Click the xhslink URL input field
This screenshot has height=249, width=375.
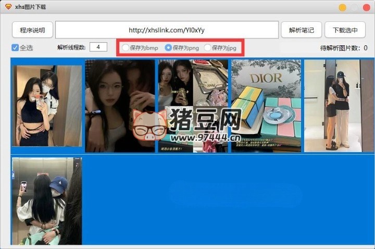click(167, 30)
